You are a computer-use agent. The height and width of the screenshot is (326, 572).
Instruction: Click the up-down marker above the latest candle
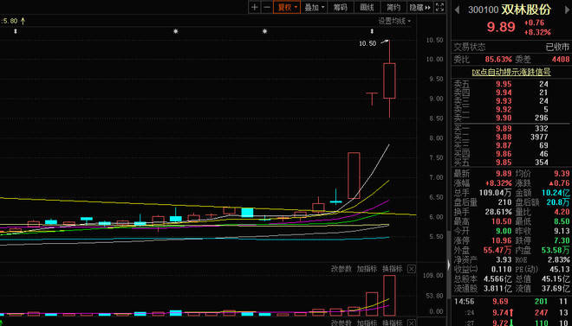pos(372,31)
